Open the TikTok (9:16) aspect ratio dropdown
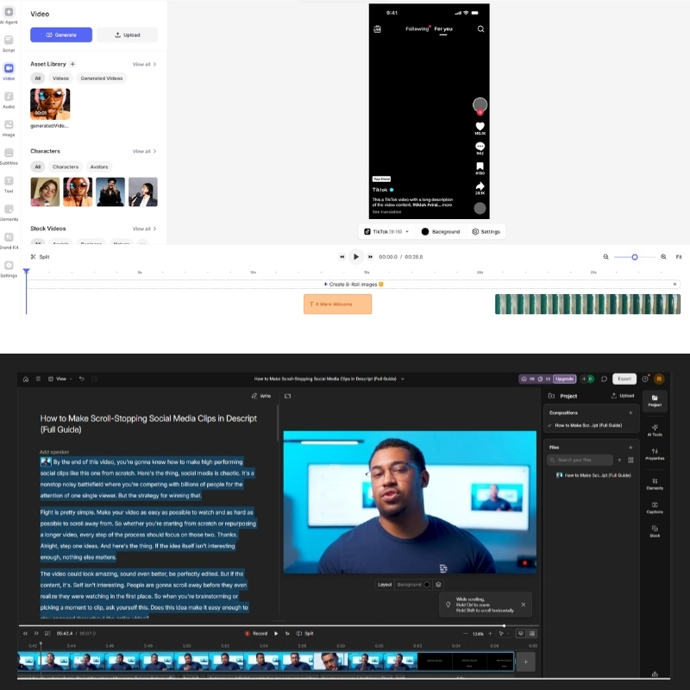 point(386,231)
